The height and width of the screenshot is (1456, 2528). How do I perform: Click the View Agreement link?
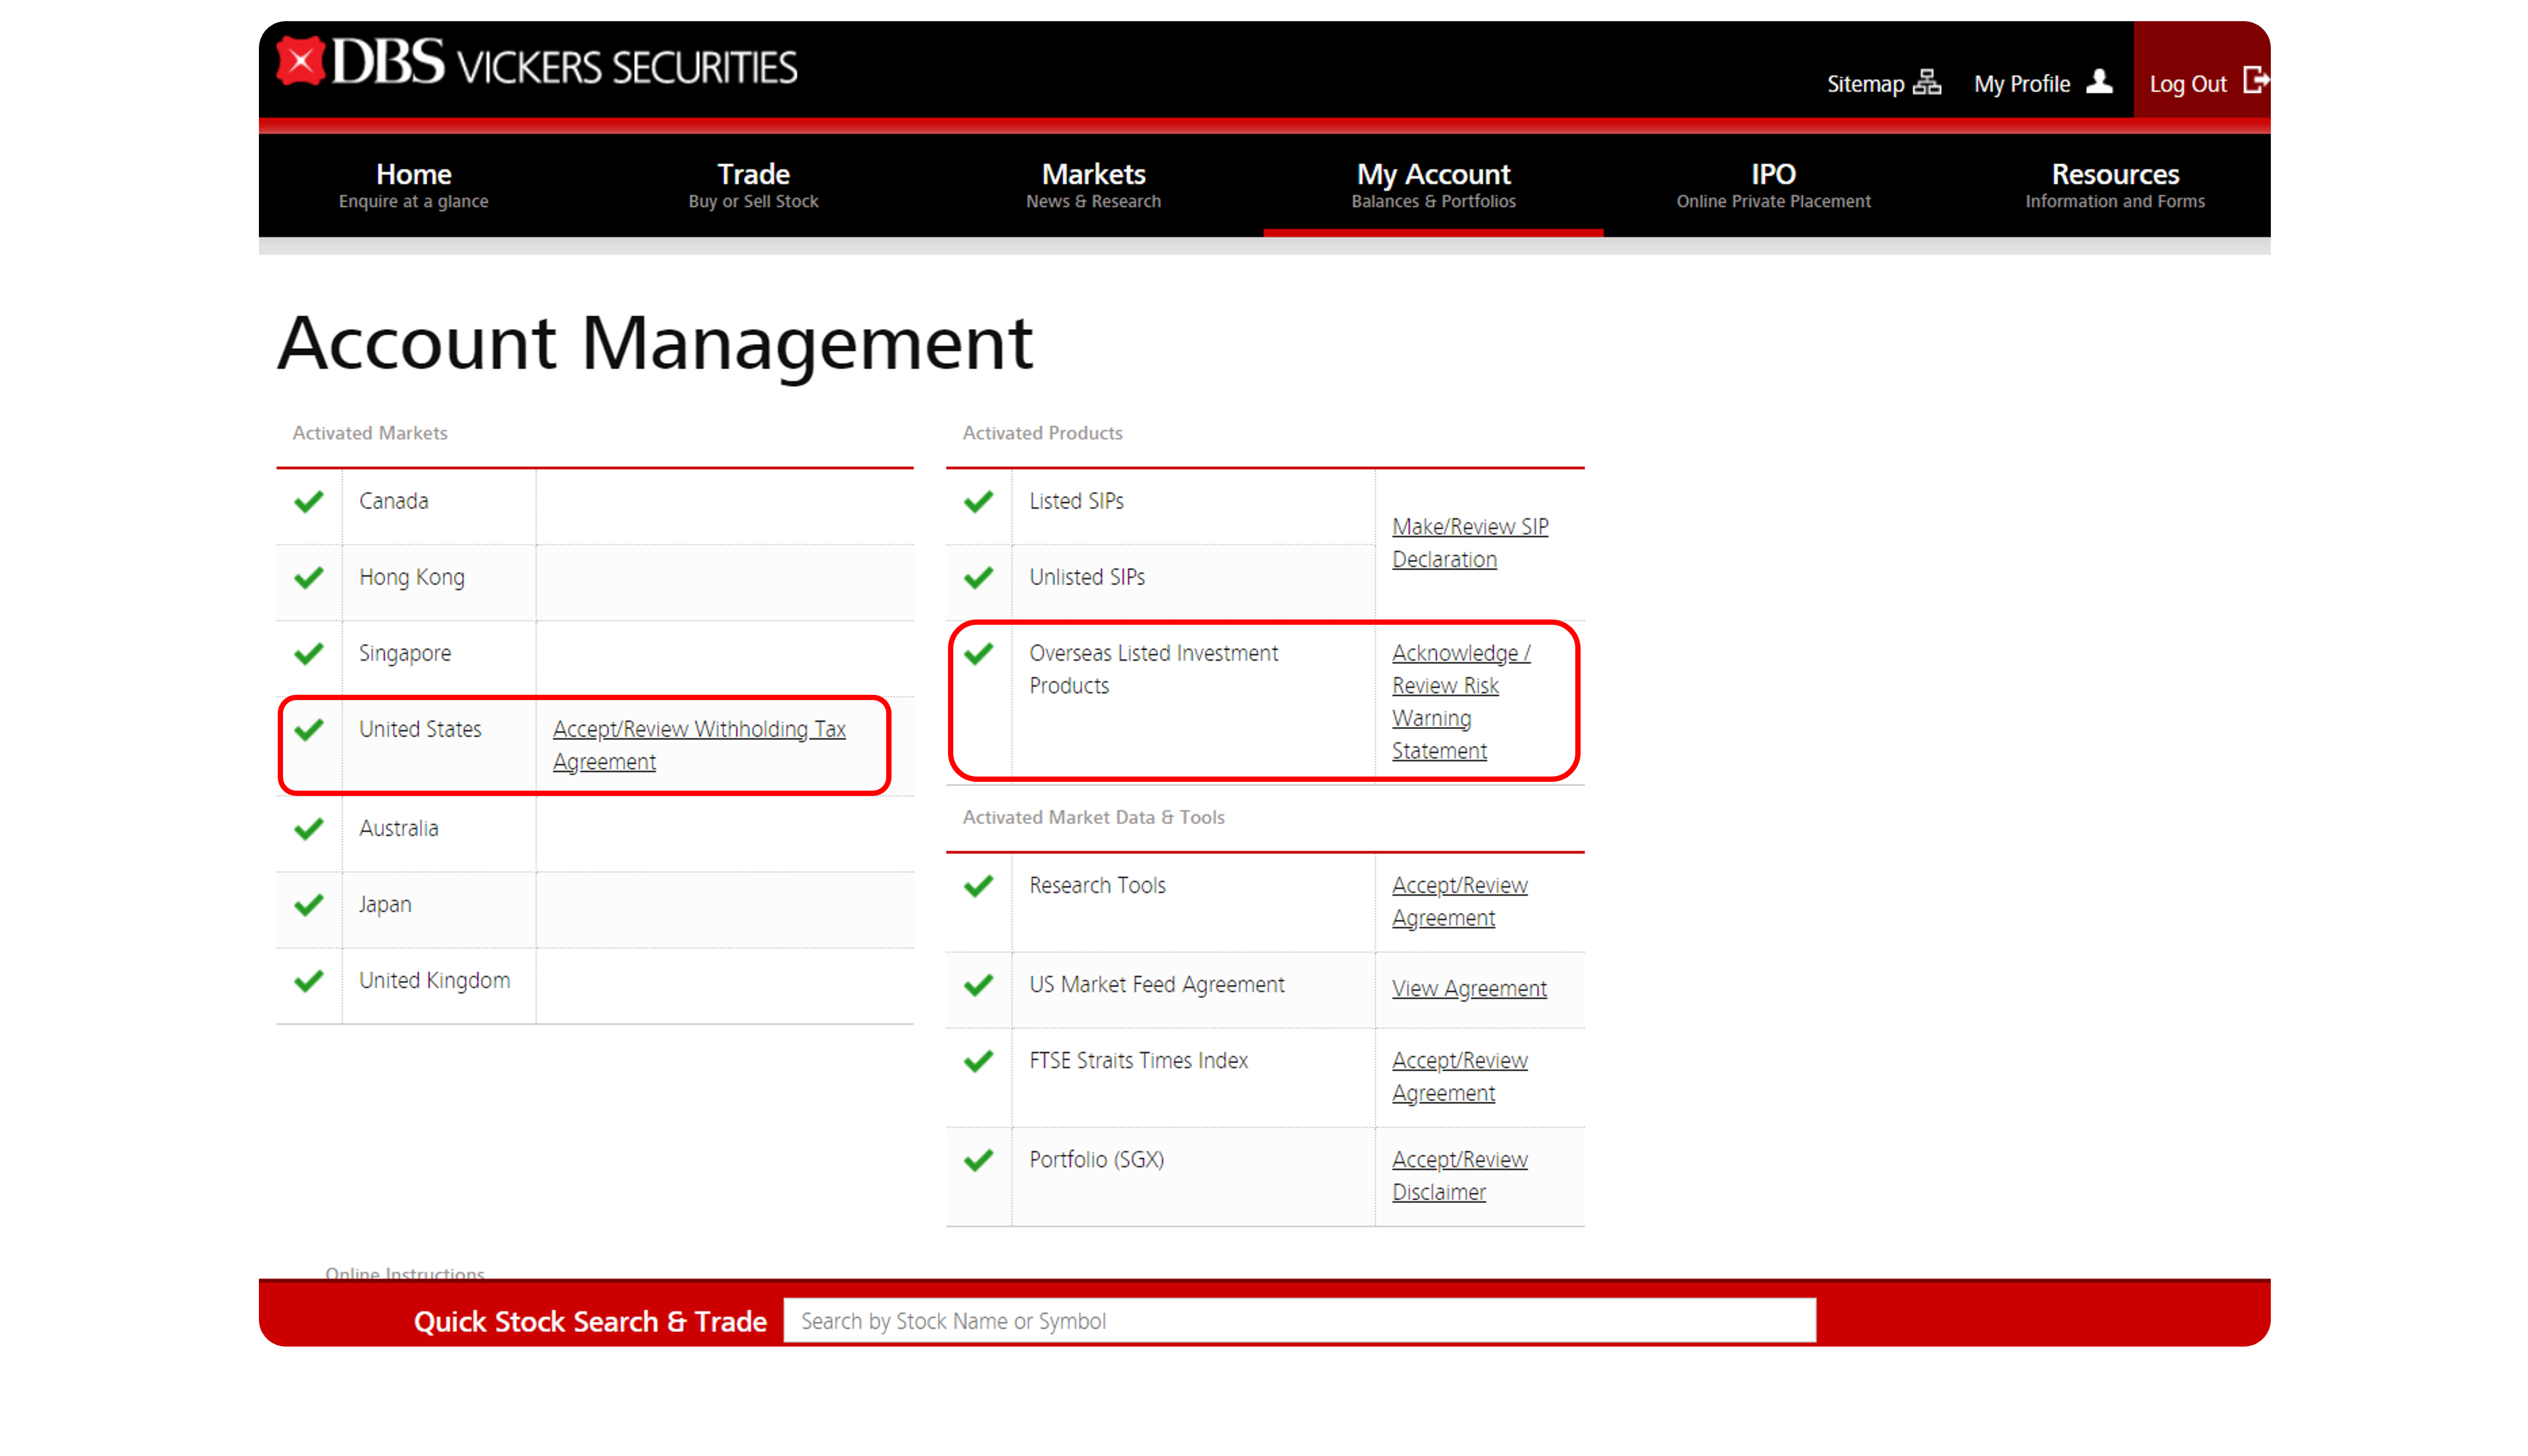(1469, 988)
